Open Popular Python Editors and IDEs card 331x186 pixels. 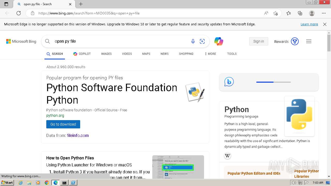[x=254, y=173]
